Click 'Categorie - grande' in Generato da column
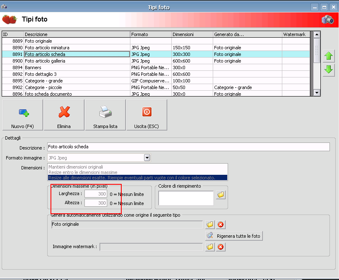The width and height of the screenshot is (339, 280). point(248,87)
